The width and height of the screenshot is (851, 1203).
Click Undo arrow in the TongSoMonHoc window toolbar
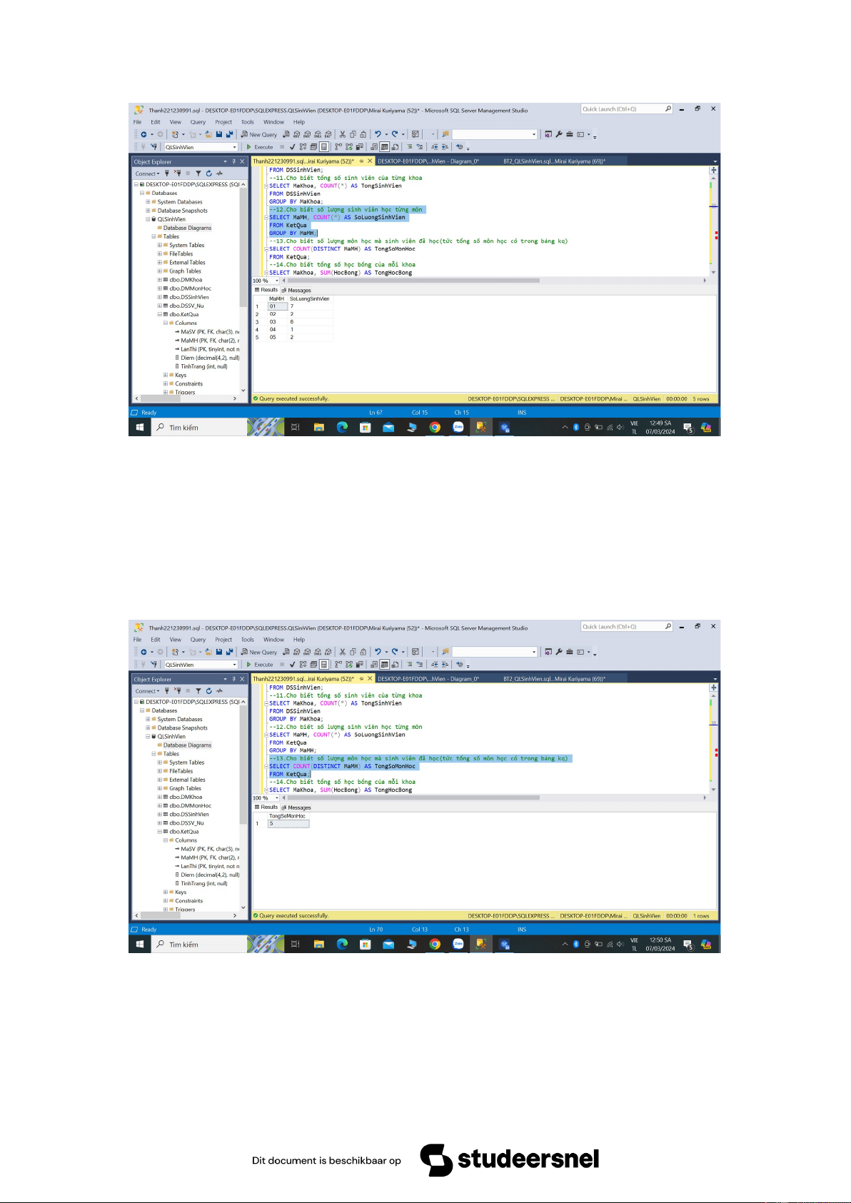point(378,652)
